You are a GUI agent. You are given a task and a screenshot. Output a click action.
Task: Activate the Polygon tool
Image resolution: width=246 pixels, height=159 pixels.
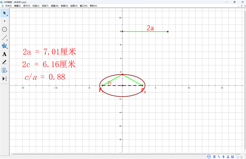(4, 46)
